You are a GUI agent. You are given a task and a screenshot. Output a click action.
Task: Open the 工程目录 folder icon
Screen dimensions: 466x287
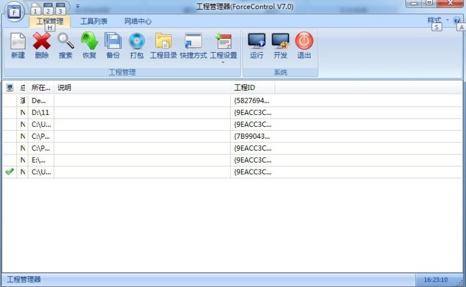click(x=163, y=41)
